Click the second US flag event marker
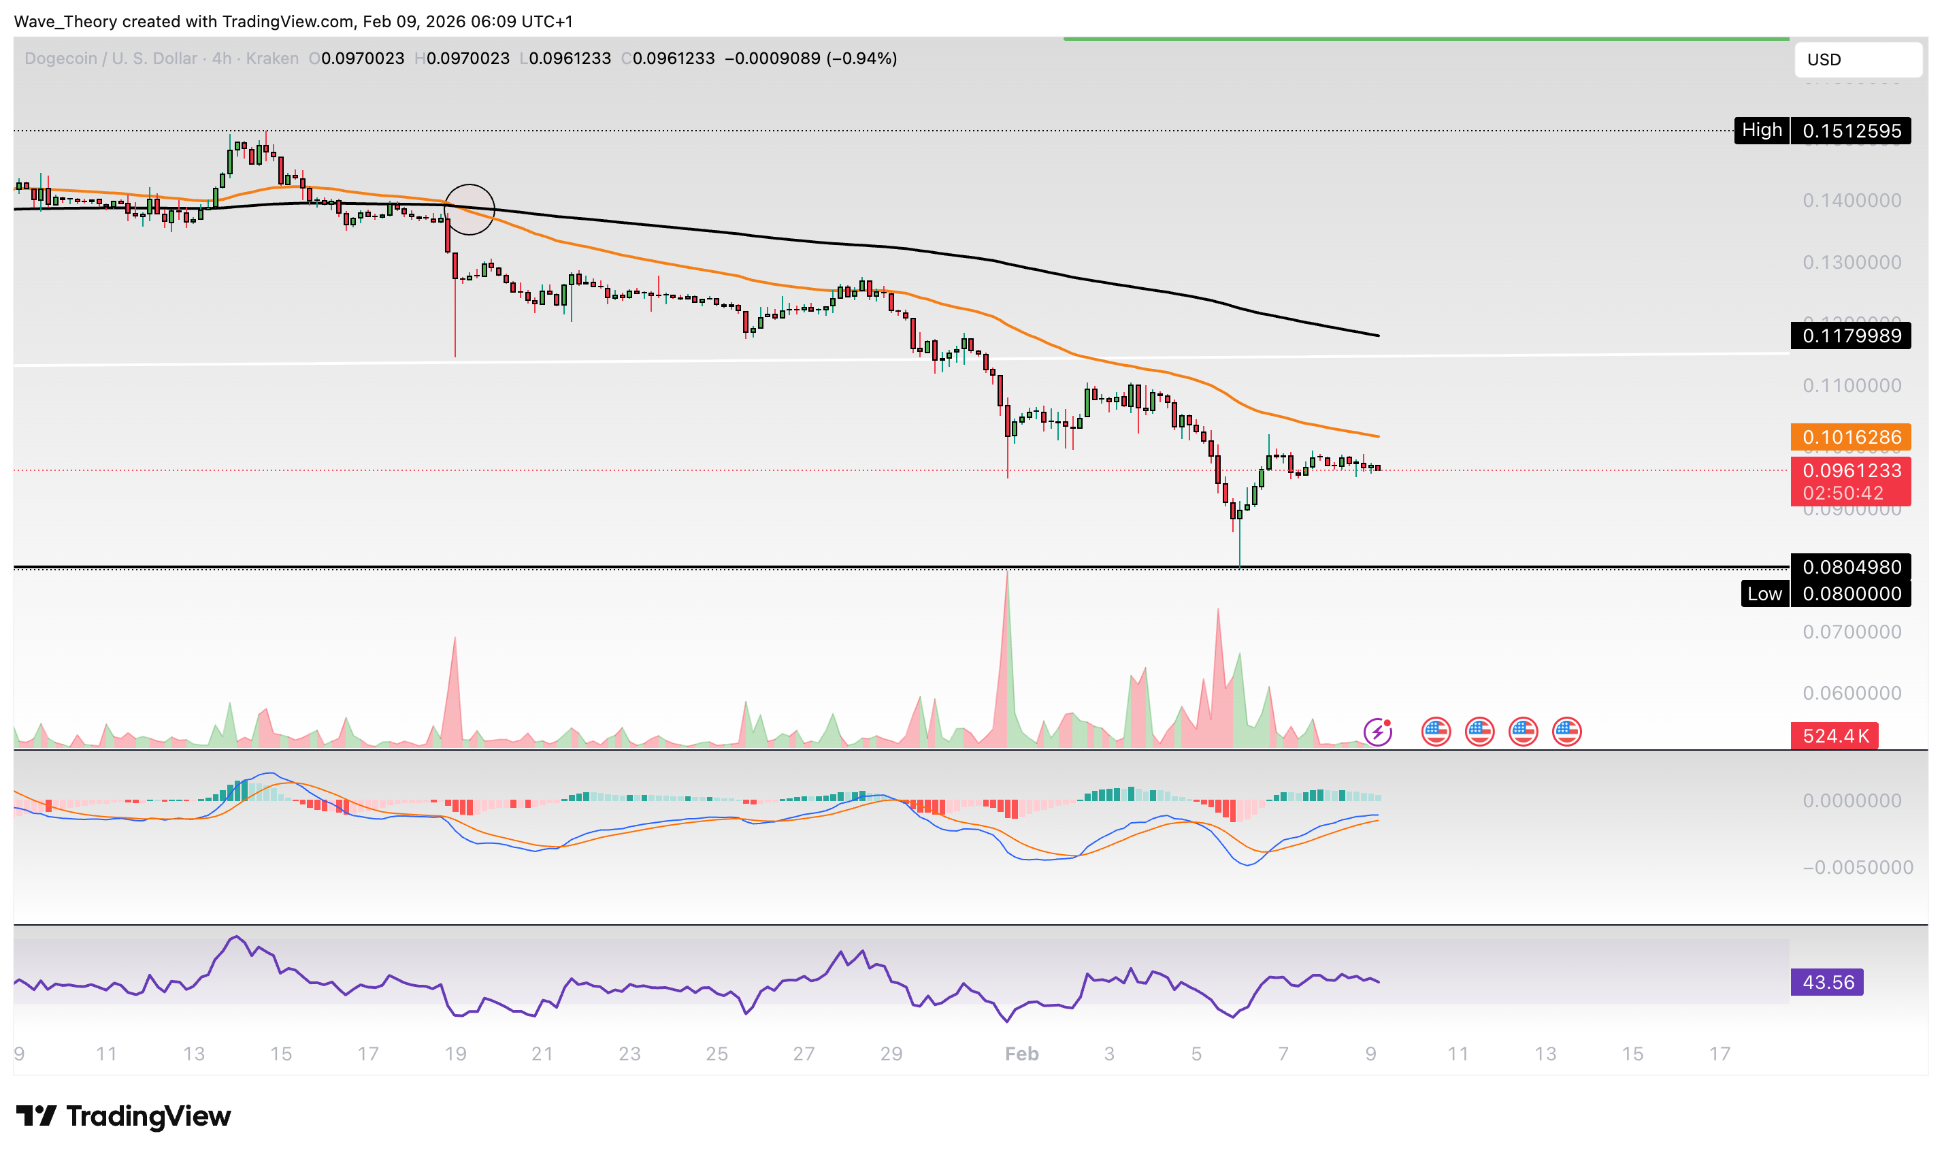 coord(1480,732)
